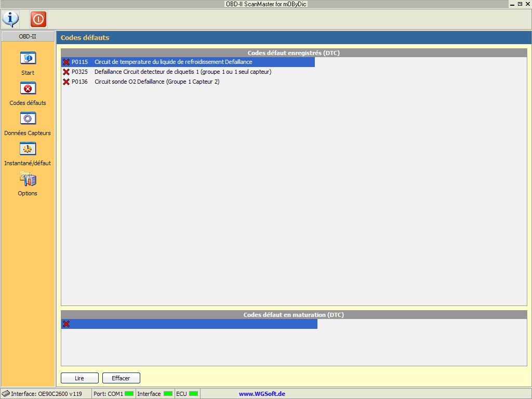Click the Codes défaut enregistrés header
Image resolution: width=532 pixels, height=399 pixels.
click(294, 53)
